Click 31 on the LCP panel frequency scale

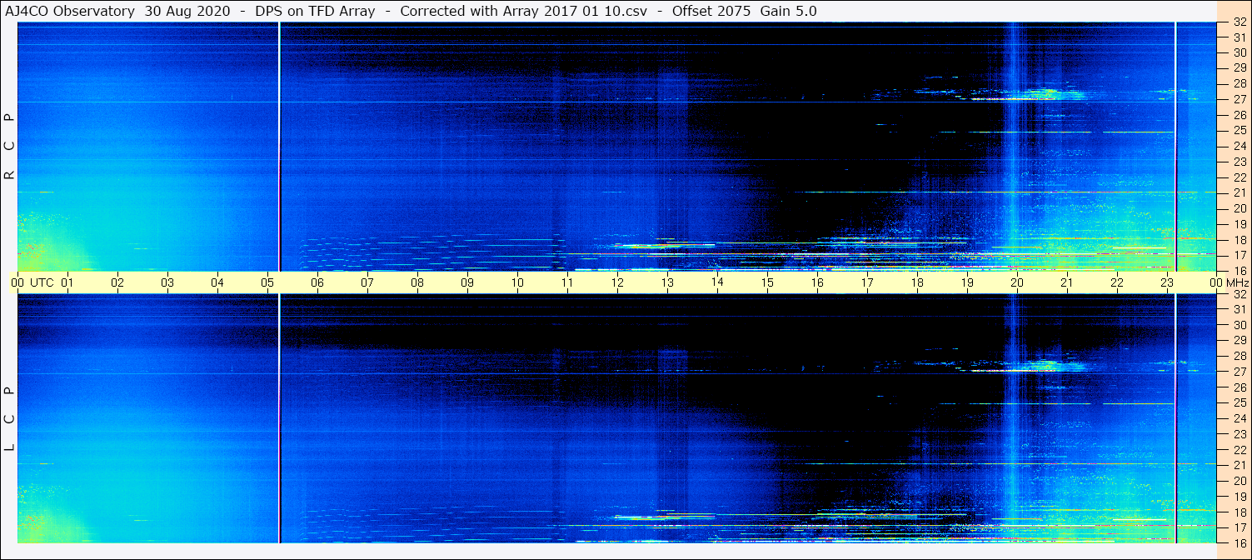pos(1239,310)
